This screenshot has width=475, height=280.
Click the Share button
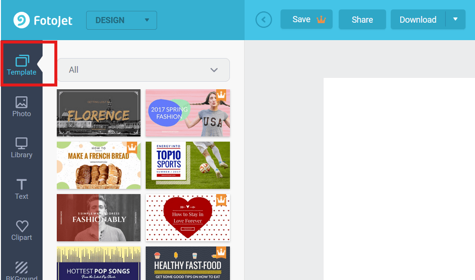[362, 19]
